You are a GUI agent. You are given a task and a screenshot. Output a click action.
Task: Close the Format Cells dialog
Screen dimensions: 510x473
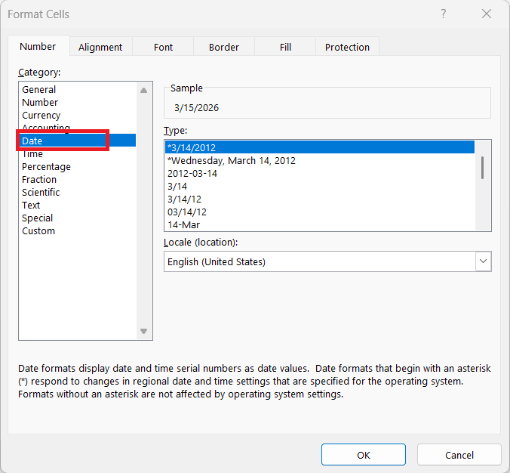pos(484,14)
